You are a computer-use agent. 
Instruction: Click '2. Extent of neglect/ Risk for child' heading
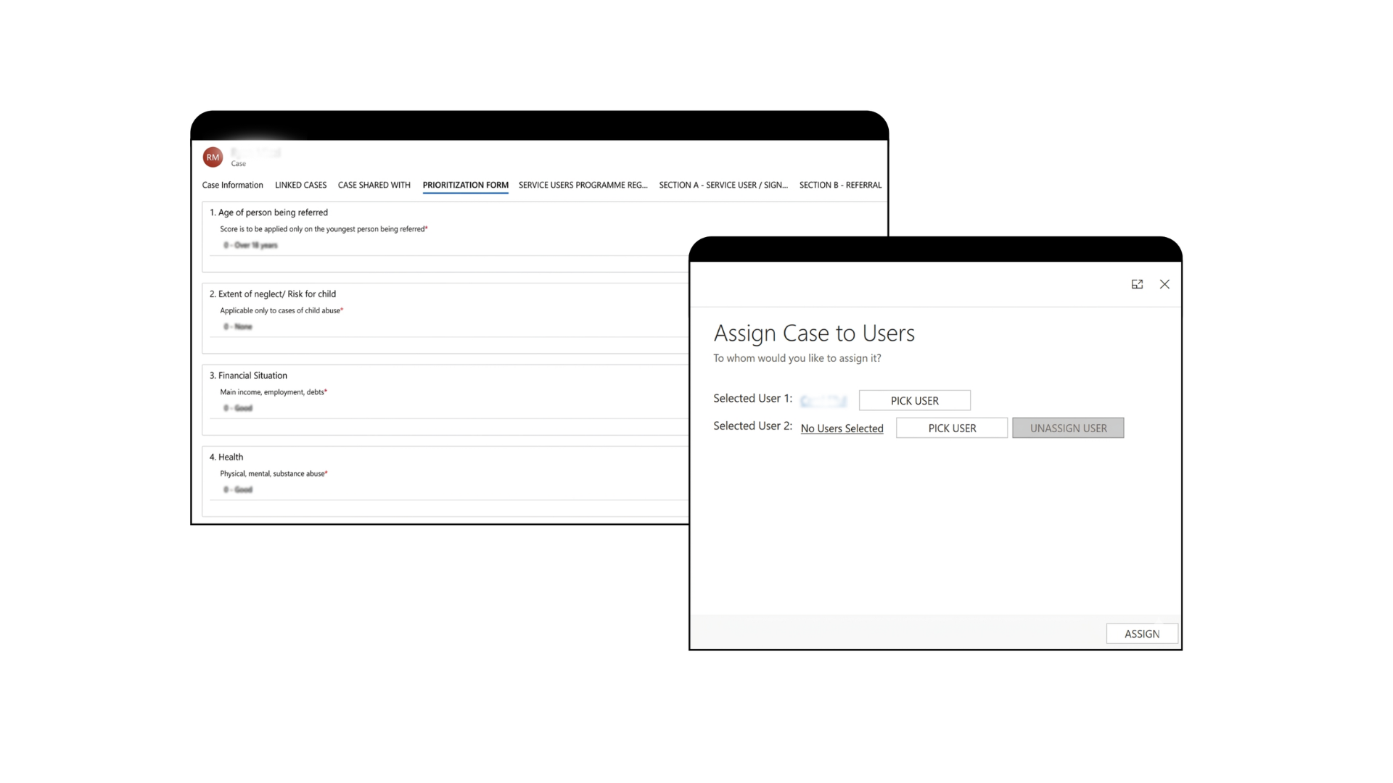(x=273, y=294)
